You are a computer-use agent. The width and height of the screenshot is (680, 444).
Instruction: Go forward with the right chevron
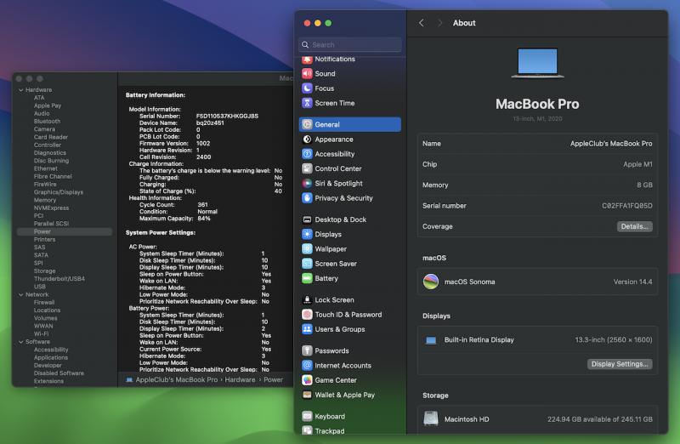pos(439,23)
